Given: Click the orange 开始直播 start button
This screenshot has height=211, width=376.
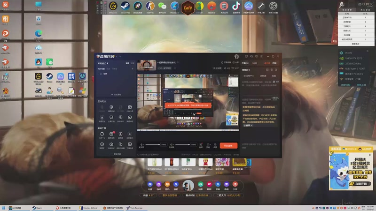Looking at the screenshot, I should (x=228, y=145).
